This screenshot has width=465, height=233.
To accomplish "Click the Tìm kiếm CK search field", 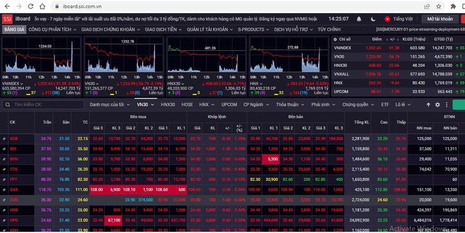I will click(x=43, y=104).
